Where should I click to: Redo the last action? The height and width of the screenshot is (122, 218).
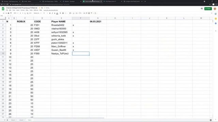[6, 13]
